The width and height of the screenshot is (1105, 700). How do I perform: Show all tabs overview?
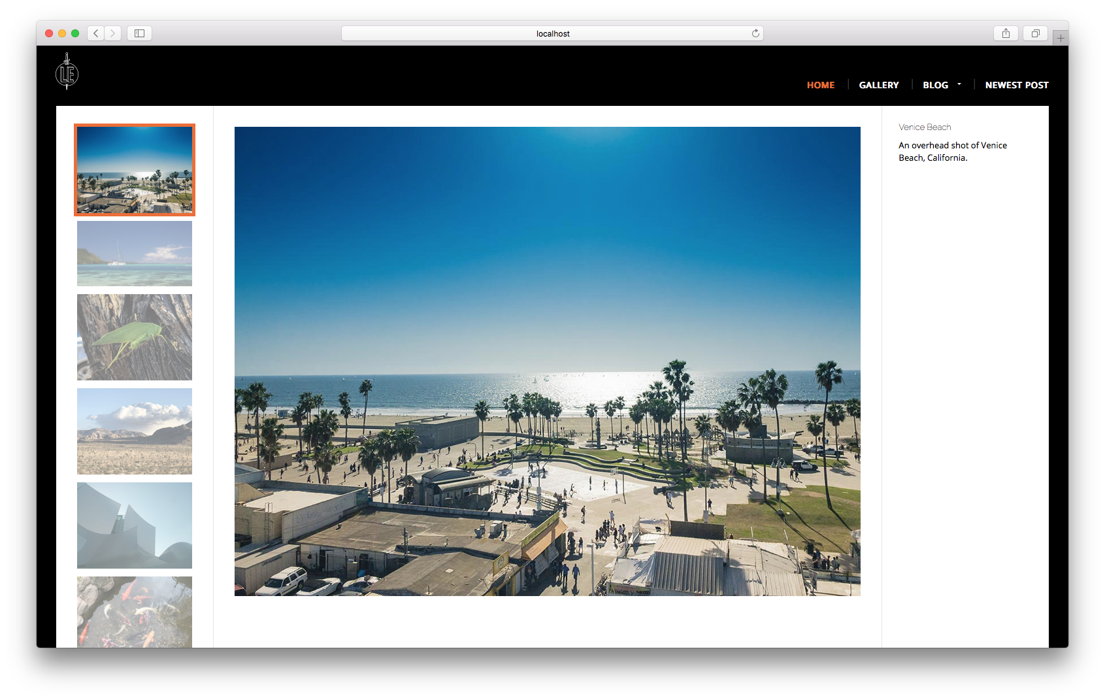(1035, 33)
